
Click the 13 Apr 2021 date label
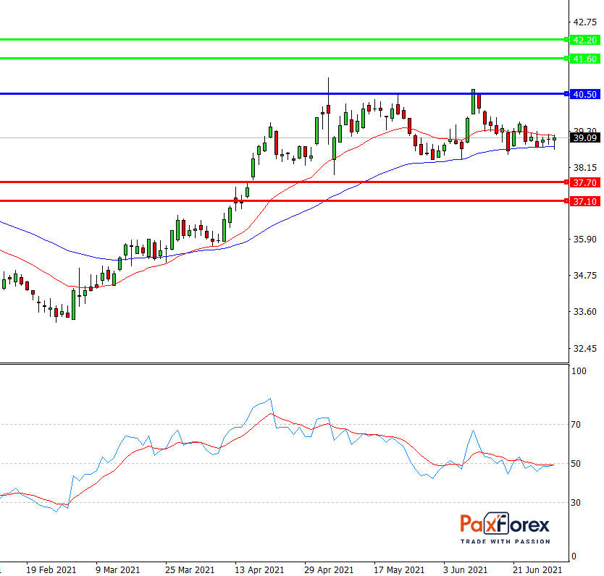[x=259, y=569]
